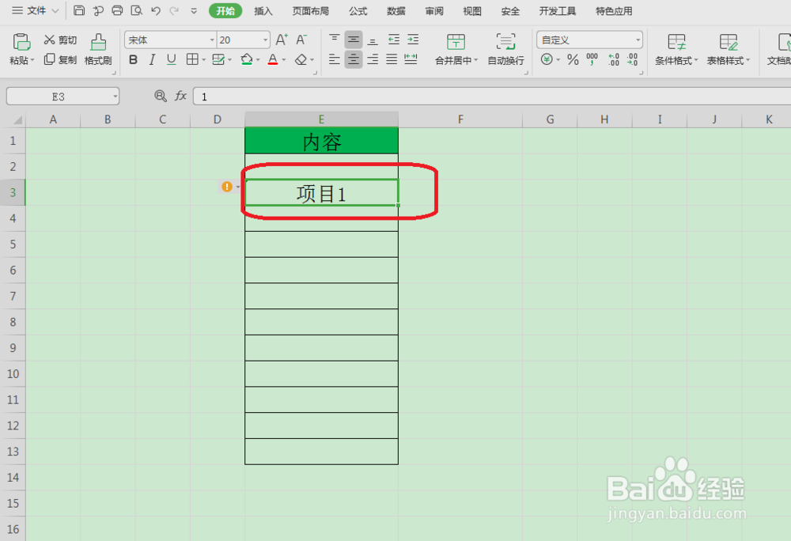Toggle center horizontal alignment
The height and width of the screenshot is (541, 791).
tap(353, 59)
